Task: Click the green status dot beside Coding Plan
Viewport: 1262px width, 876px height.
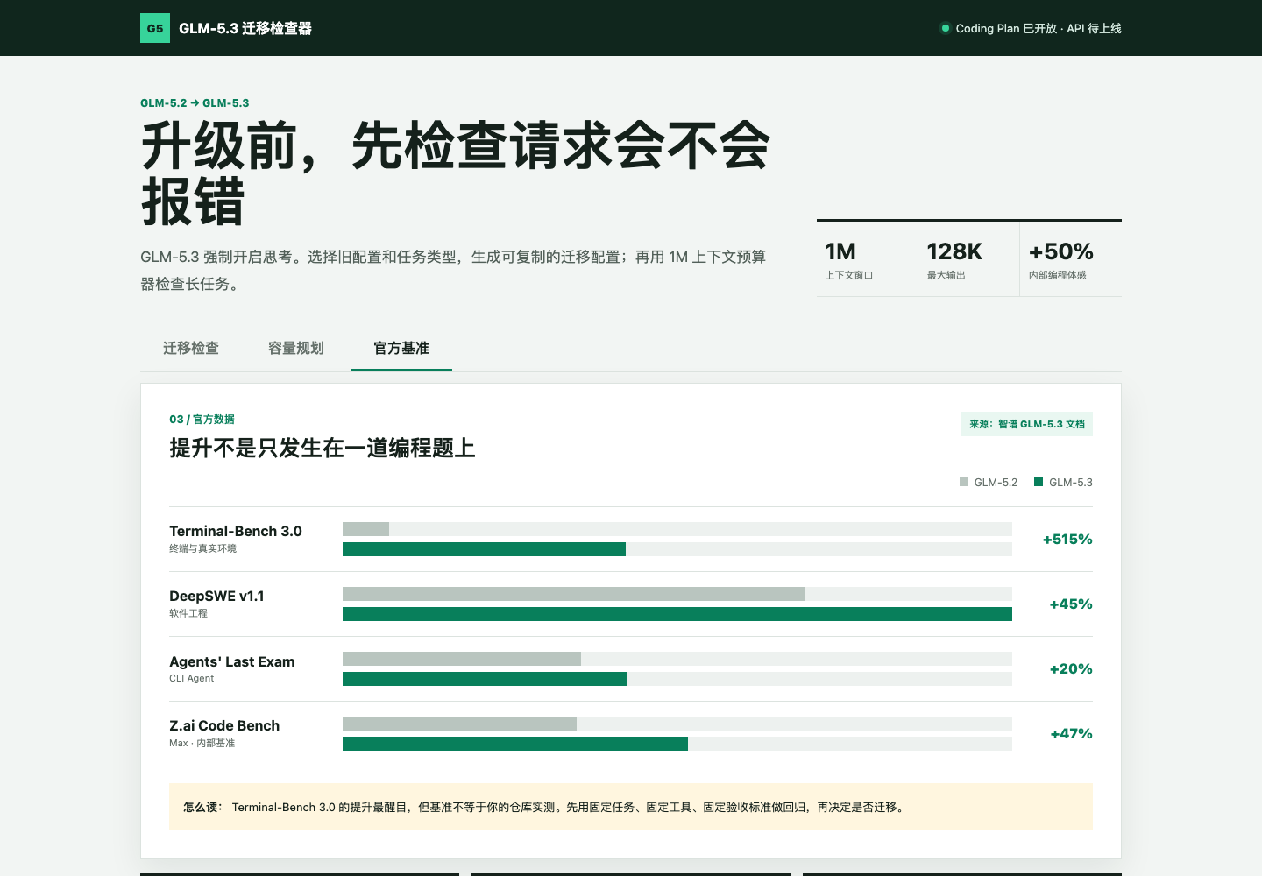Action: pos(945,28)
